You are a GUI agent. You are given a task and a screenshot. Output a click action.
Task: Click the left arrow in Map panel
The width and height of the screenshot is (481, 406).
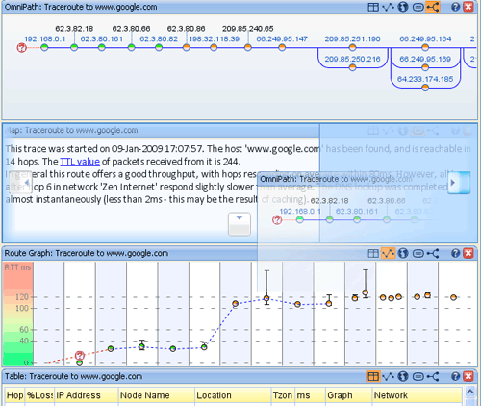(22, 183)
